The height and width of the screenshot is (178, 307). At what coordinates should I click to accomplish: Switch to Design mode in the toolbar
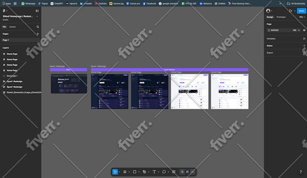[x=187, y=172]
